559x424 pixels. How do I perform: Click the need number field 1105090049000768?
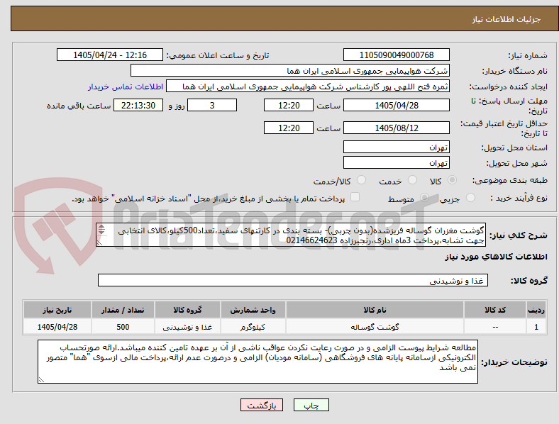click(396, 55)
